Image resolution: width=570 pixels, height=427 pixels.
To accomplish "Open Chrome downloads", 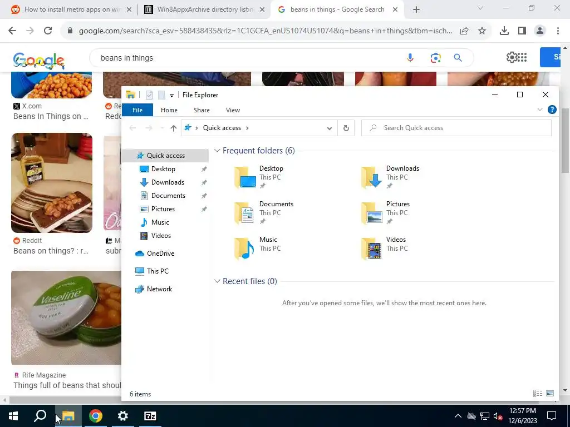I will [x=504, y=31].
